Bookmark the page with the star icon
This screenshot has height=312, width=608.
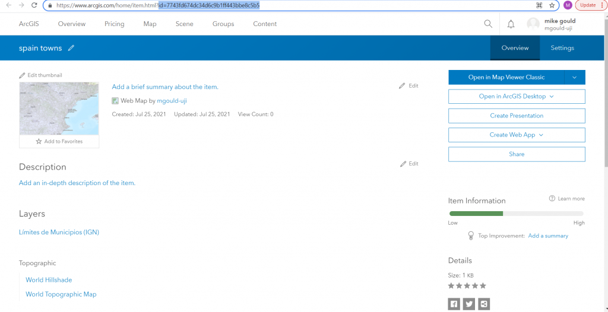552,5
